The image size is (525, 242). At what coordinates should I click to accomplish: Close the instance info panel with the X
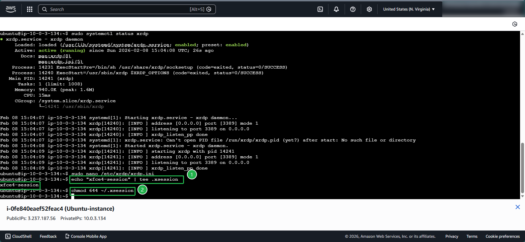click(518, 207)
